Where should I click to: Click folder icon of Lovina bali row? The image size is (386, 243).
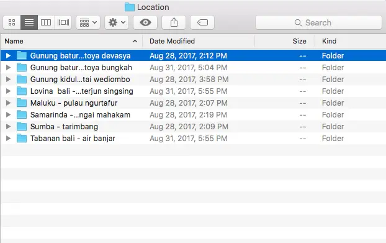click(22, 91)
